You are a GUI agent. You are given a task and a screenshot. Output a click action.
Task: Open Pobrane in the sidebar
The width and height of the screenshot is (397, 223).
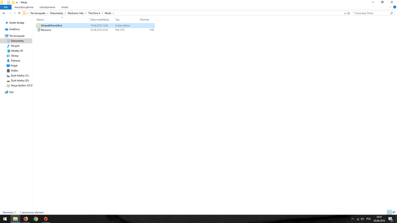(15, 61)
